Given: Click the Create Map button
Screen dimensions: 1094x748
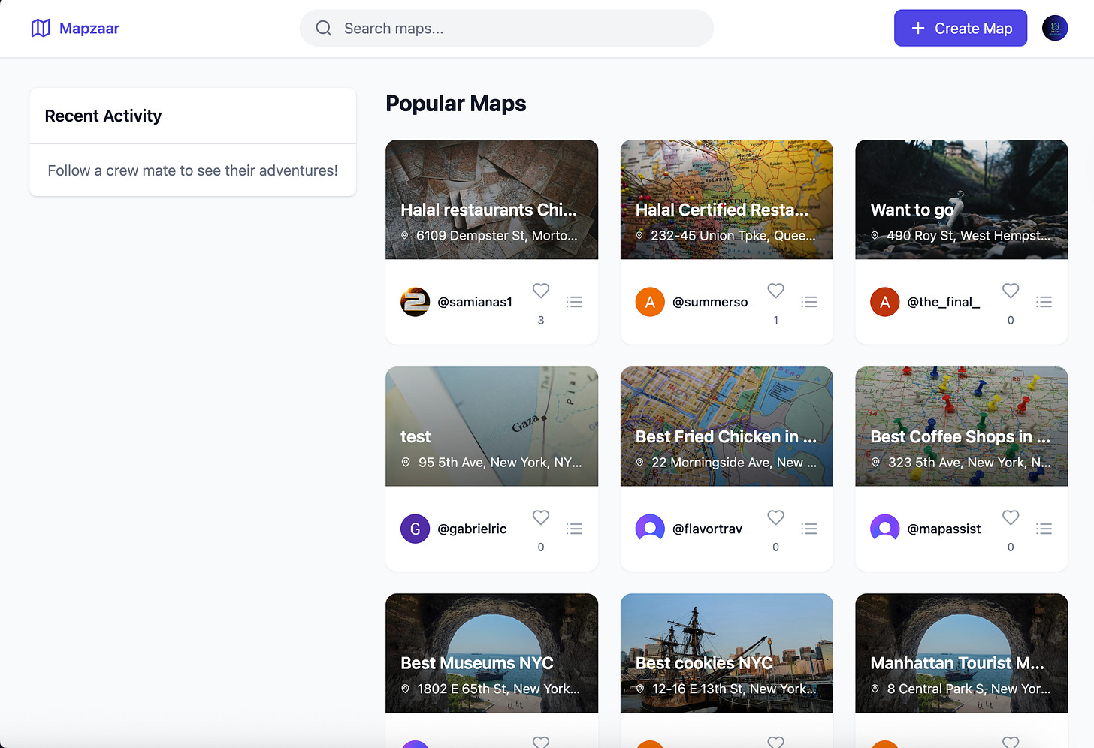Looking at the screenshot, I should click(x=960, y=29).
